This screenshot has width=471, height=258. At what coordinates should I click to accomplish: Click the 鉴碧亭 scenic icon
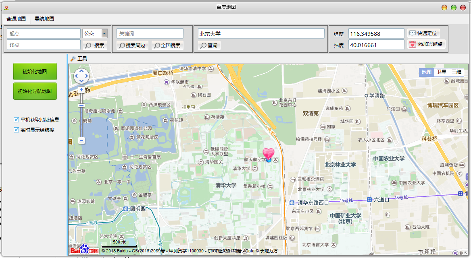click(134, 195)
